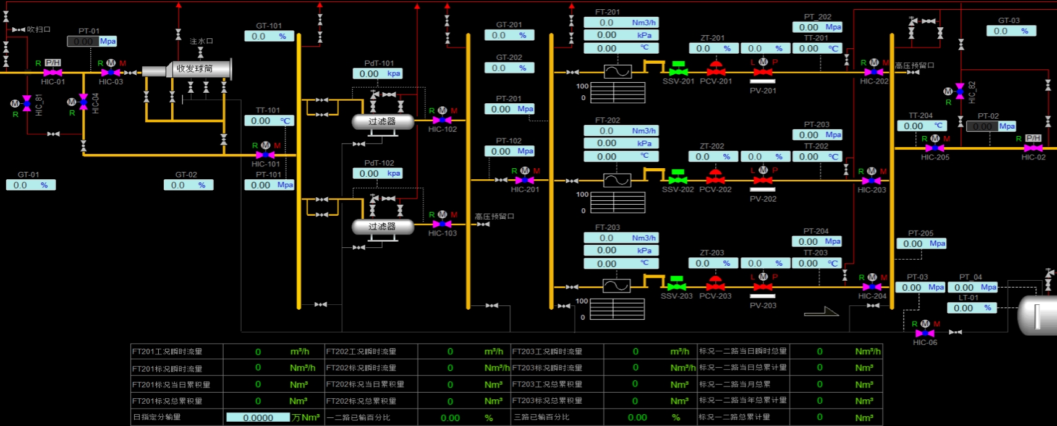Click the red PCV-202 control valve
The height and width of the screenshot is (426, 1057).
(715, 180)
